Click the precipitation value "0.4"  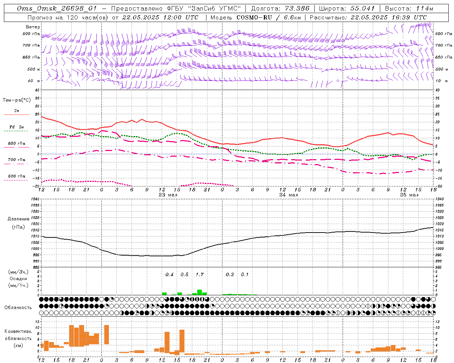tap(170, 274)
